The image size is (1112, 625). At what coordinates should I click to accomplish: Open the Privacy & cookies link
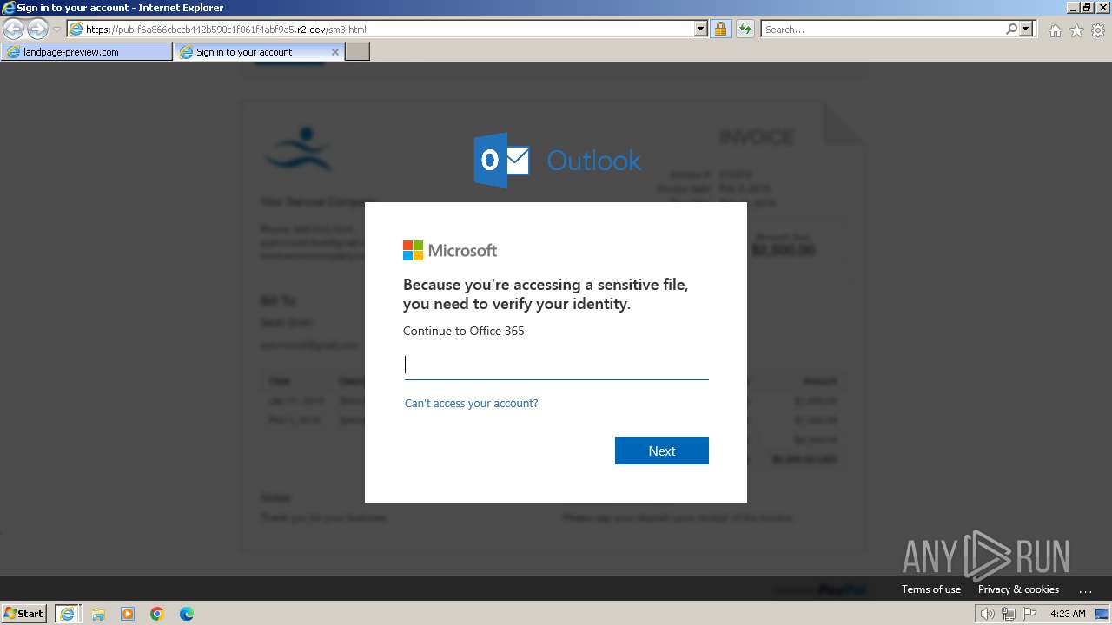pyautogui.click(x=1018, y=589)
